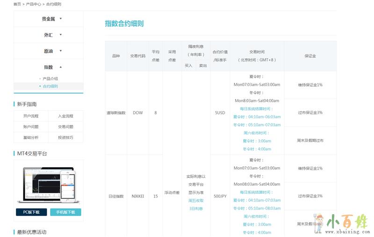Screen dimensions: 374x237
Task: Click 首页 in the breadcrumb
Action: click(17, 4)
